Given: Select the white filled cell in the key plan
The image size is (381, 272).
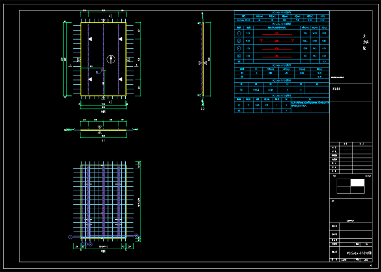Looking at the screenshot, I should (358, 183).
